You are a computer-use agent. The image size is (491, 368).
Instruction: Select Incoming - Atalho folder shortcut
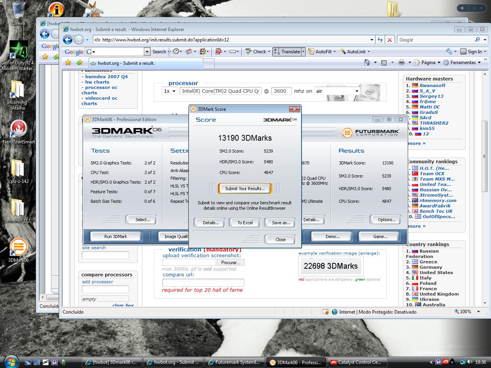(18, 95)
